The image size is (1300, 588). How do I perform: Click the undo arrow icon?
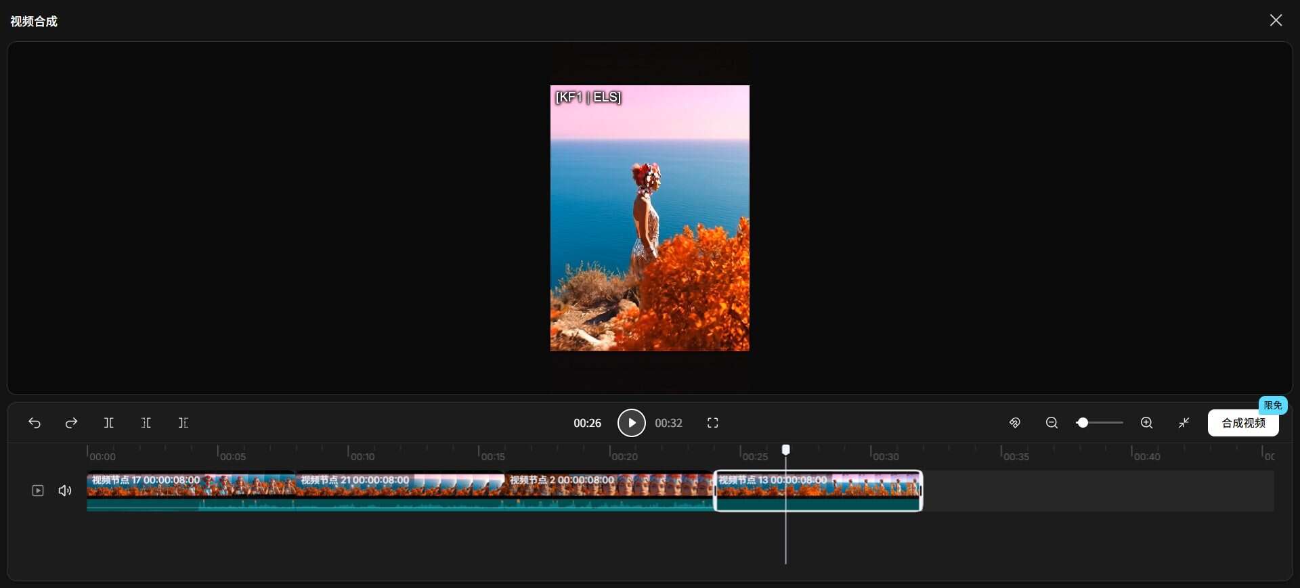pyautogui.click(x=35, y=423)
